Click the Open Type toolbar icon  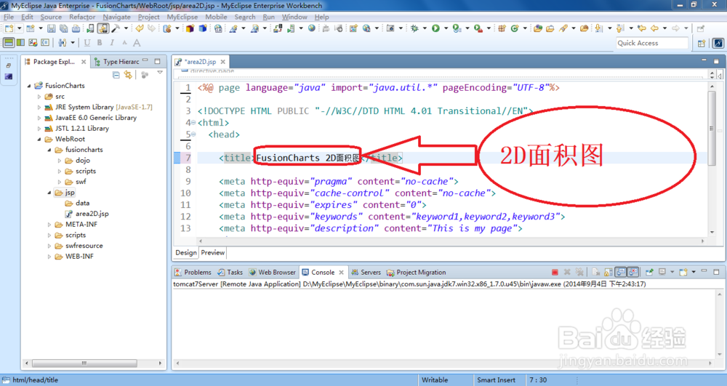click(537, 28)
